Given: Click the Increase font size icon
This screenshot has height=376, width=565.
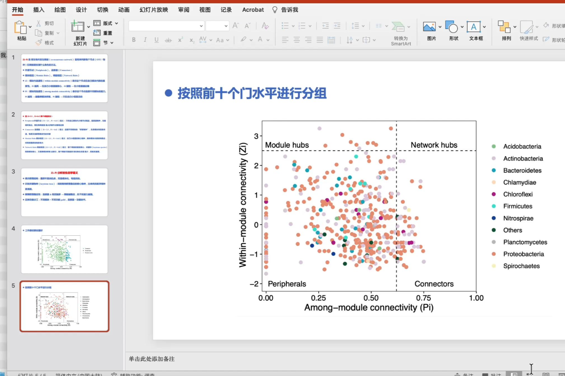Looking at the screenshot, I should pyautogui.click(x=236, y=26).
